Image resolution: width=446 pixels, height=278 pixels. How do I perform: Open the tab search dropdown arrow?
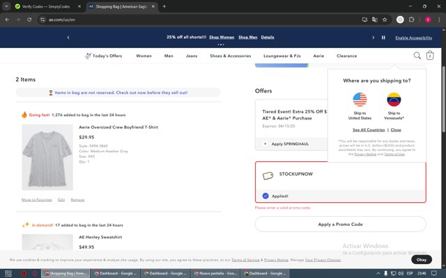coord(6,6)
